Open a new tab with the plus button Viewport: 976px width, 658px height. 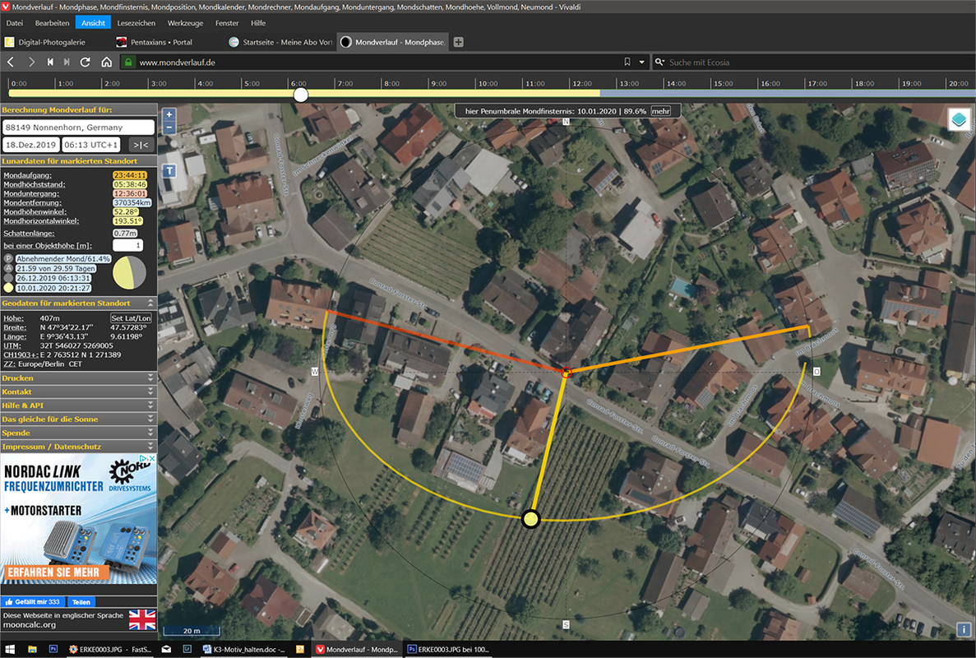click(x=459, y=42)
